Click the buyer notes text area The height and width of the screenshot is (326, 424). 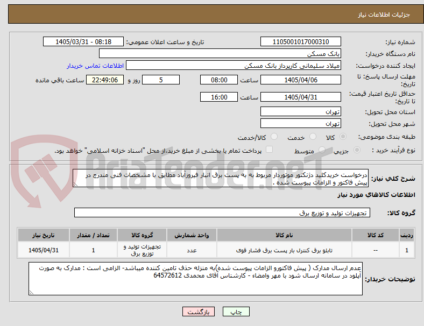(195, 279)
